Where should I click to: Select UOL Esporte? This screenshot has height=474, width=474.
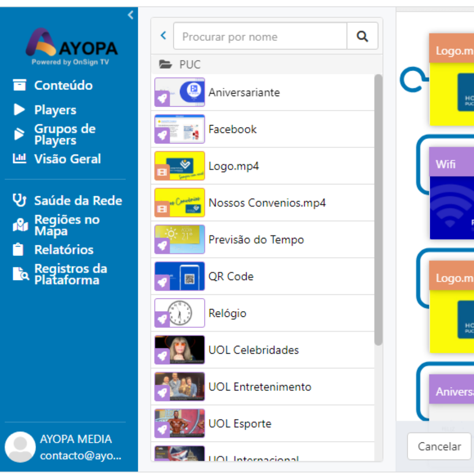tap(263, 424)
